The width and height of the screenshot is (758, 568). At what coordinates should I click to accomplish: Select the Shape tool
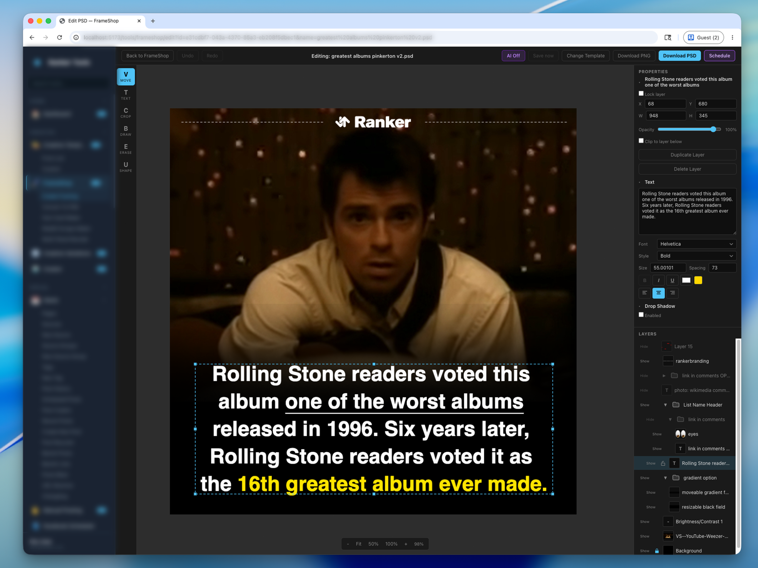pos(126,167)
